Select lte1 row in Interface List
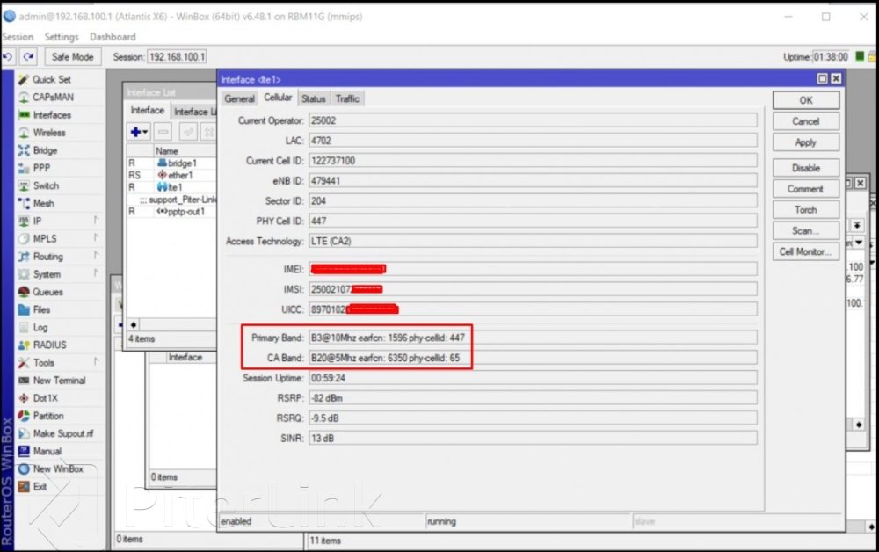This screenshot has width=879, height=552. (x=171, y=187)
